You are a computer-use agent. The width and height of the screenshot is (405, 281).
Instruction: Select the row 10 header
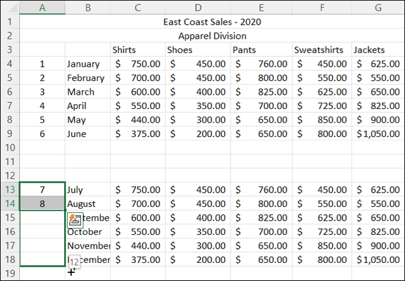pos(10,148)
